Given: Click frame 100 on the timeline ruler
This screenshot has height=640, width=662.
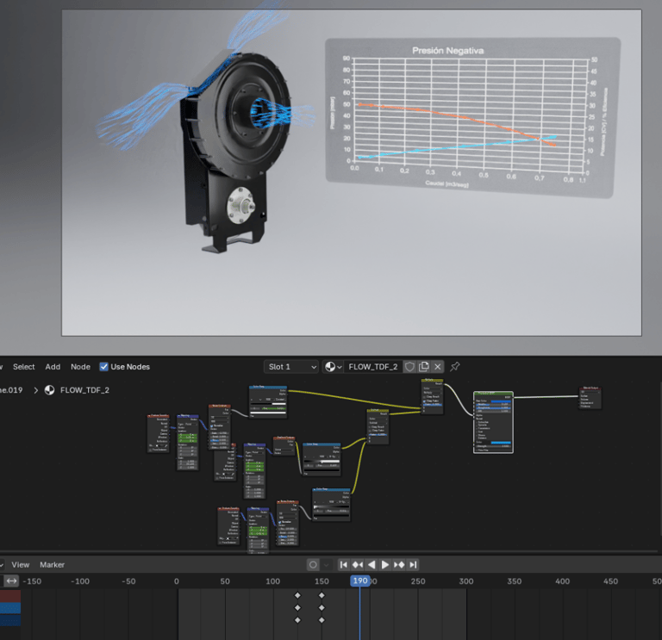Looking at the screenshot, I should (272, 581).
